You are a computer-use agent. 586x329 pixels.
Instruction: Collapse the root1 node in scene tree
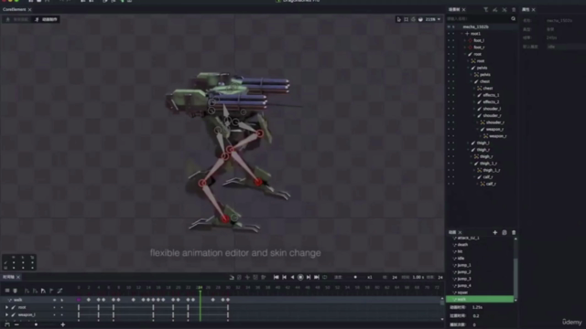point(461,34)
